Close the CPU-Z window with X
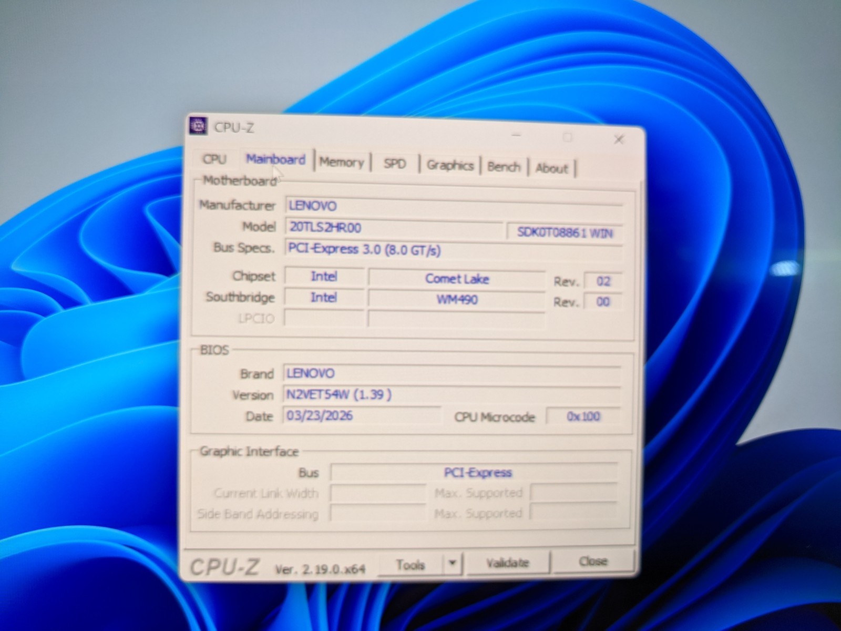 (x=619, y=139)
